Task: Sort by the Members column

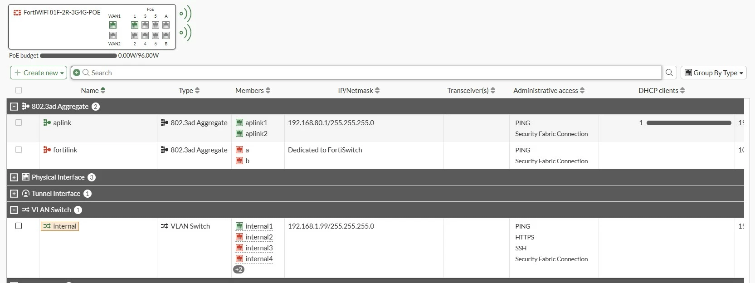Action: coord(253,91)
